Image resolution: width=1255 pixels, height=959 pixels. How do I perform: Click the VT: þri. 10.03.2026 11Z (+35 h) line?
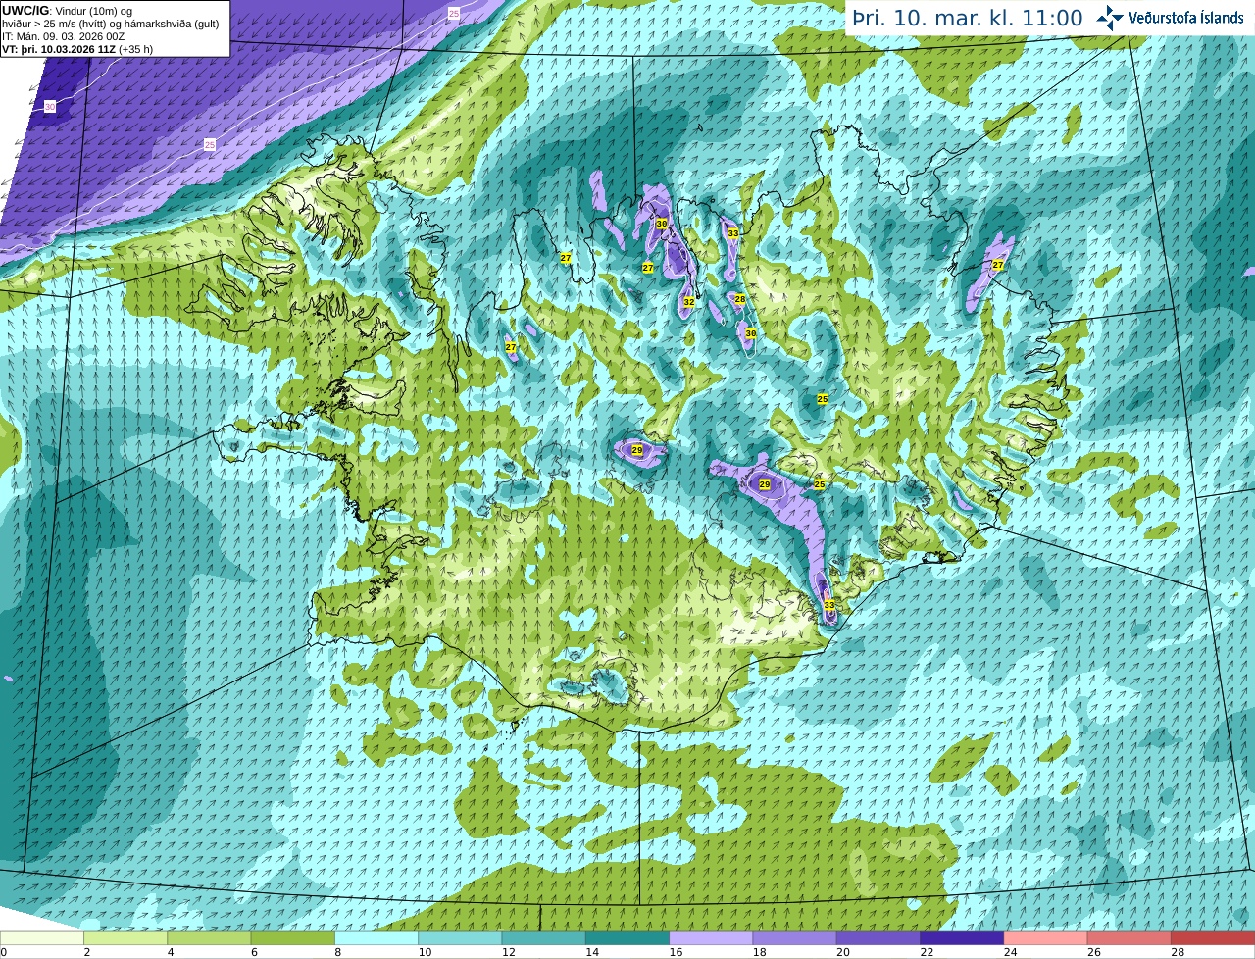click(77, 49)
